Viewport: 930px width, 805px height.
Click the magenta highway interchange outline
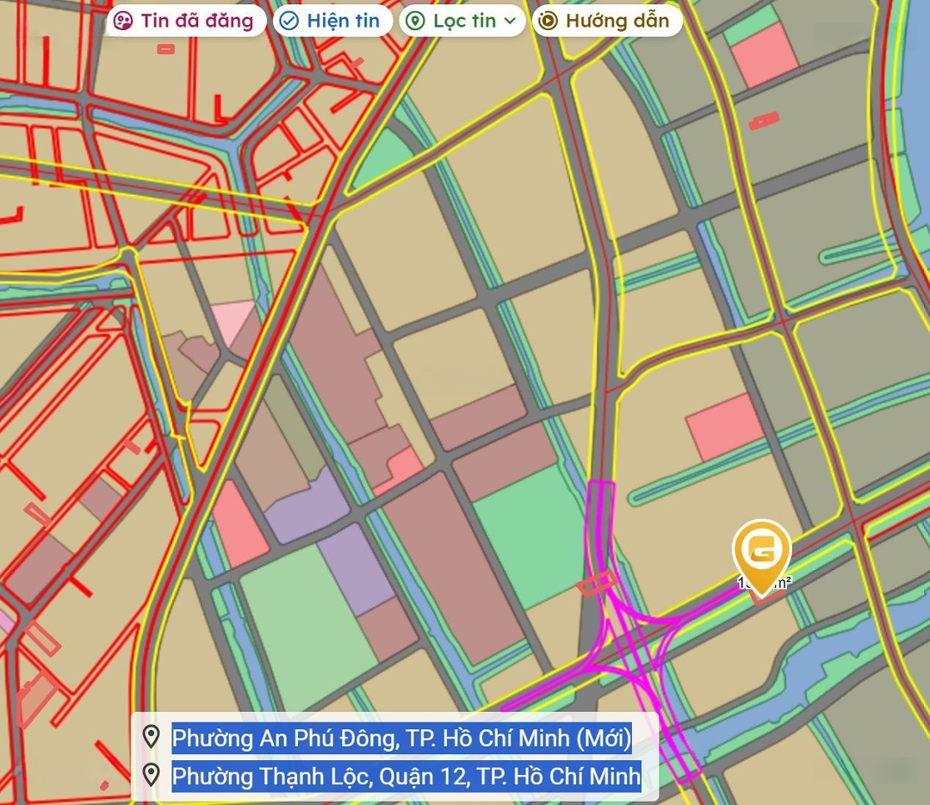pyautogui.click(x=639, y=654)
